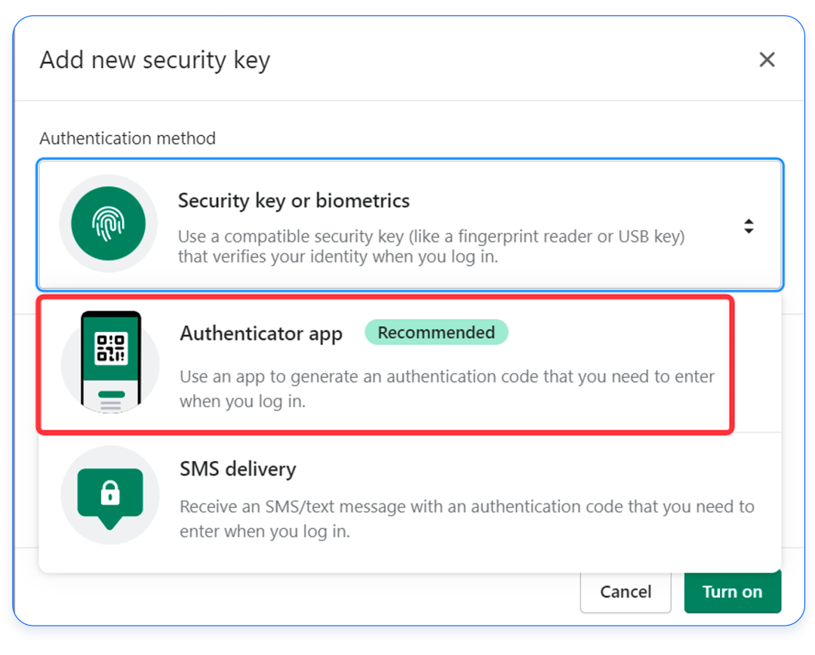Click the up-down selector arrows
Screen dimensions: 815x655
(749, 226)
